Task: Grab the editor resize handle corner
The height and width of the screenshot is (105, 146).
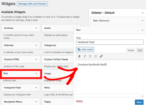Action: 142,96
